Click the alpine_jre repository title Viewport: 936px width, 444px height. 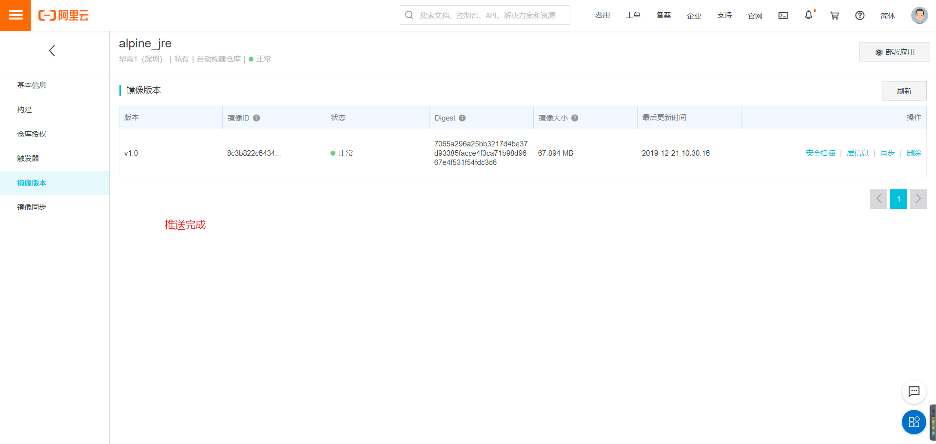pyautogui.click(x=145, y=43)
